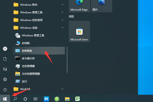
Task: Launch Maxthon browser from taskbar
Action: coord(46,99)
